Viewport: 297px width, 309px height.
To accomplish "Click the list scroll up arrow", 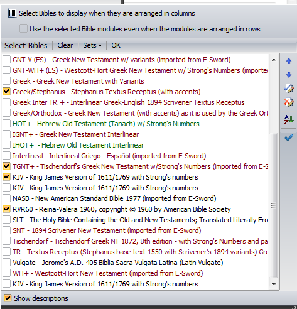I will click(x=274, y=60).
